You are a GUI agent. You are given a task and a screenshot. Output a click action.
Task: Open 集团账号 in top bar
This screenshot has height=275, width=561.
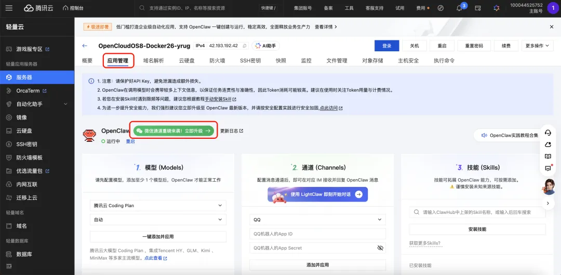pyautogui.click(x=303, y=8)
